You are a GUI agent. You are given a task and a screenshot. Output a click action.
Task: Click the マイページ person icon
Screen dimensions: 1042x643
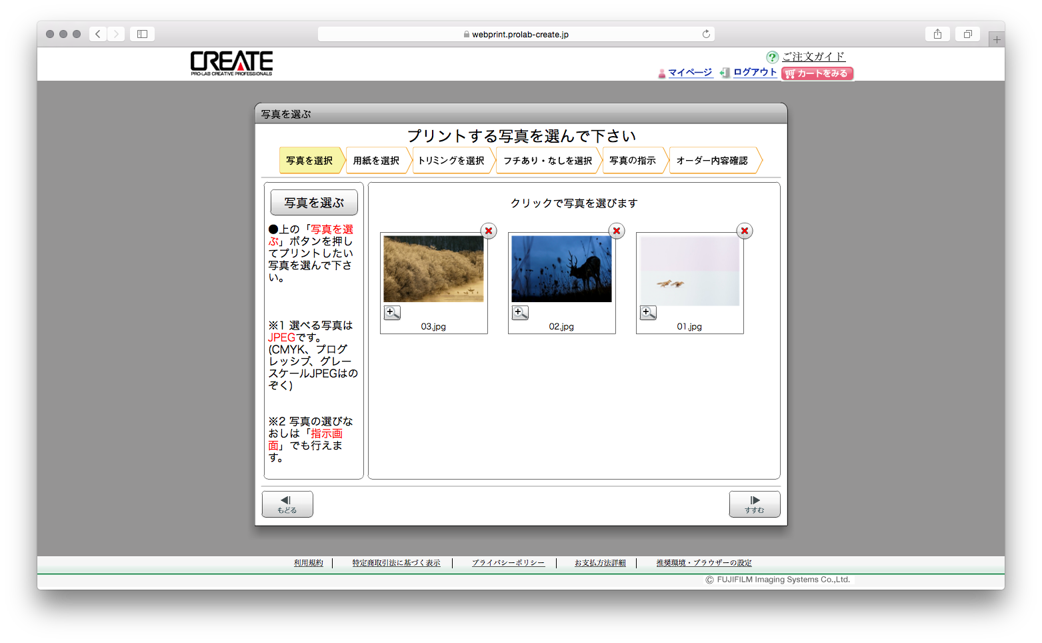tap(662, 73)
